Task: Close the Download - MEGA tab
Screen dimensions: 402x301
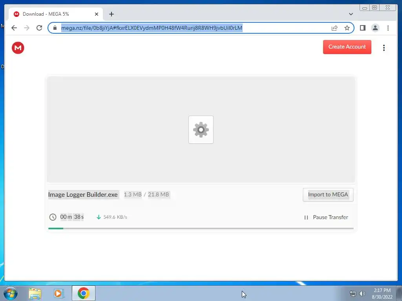Action: pyautogui.click(x=97, y=14)
